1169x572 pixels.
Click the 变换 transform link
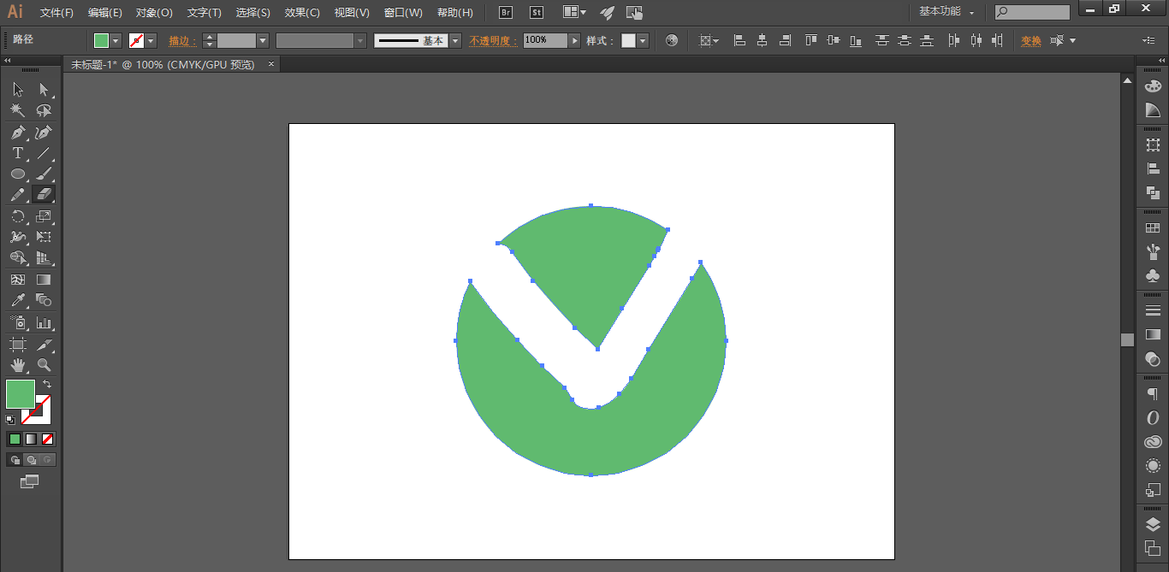pos(1030,40)
